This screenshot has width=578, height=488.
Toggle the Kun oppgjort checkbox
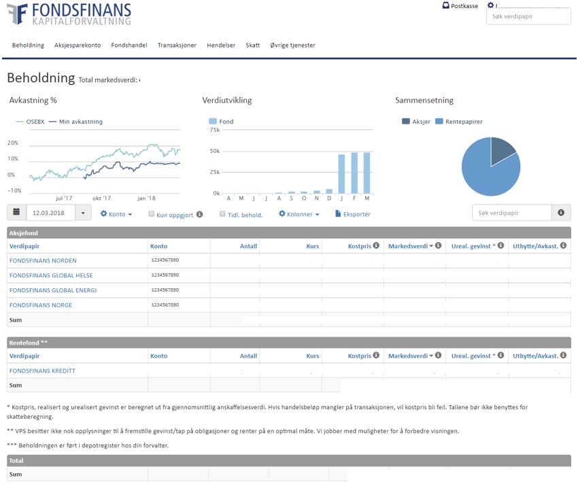pyautogui.click(x=152, y=214)
